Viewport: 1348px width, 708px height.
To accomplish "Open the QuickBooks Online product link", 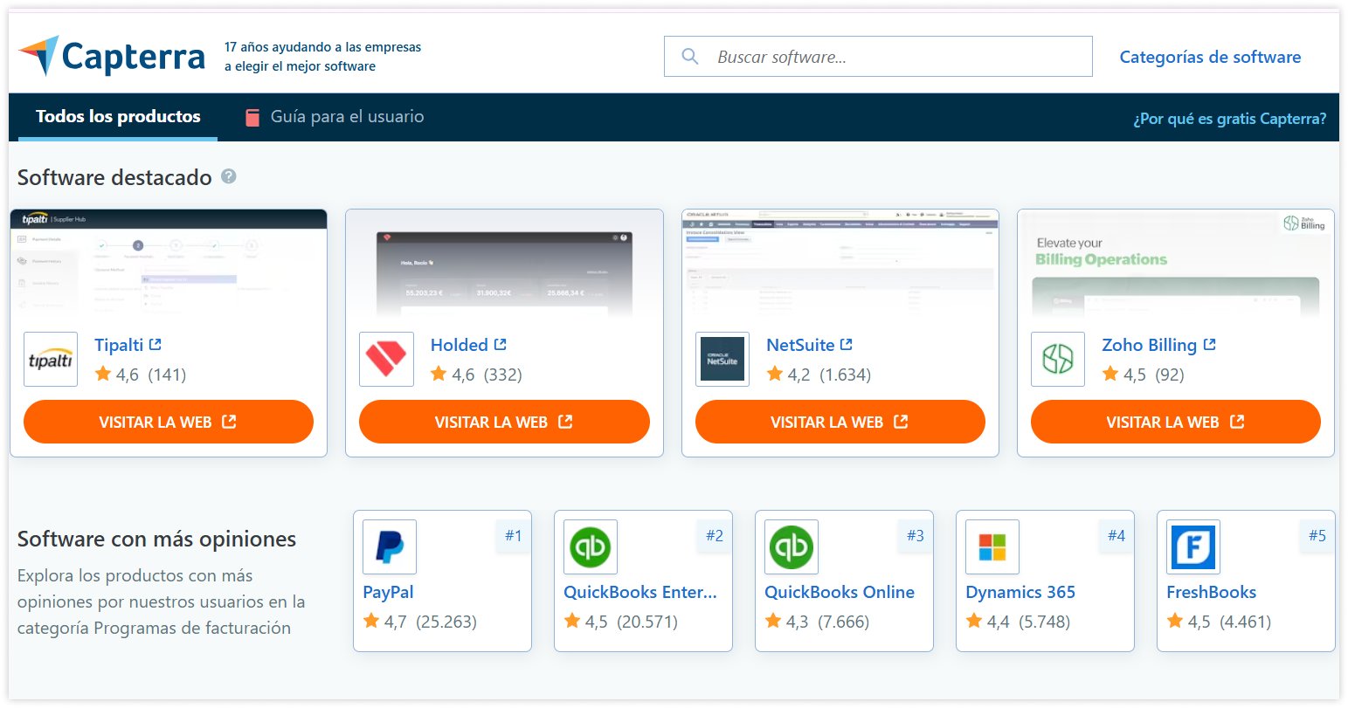I will tap(840, 592).
